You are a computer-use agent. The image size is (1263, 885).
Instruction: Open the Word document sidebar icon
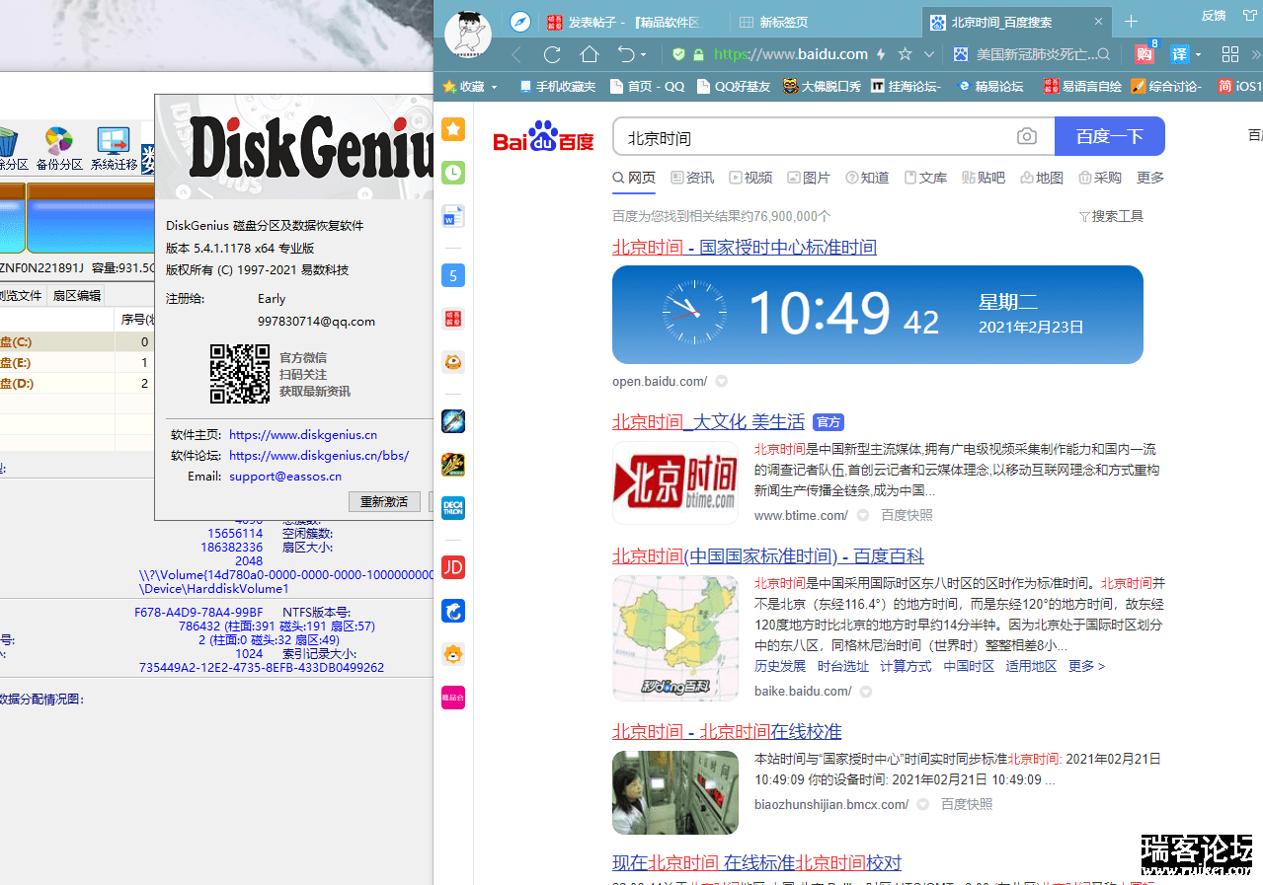453,216
